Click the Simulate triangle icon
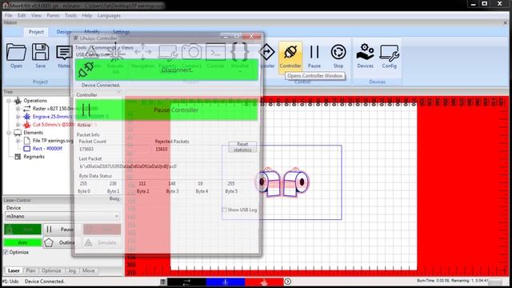Image resolution: width=512 pixels, height=288 pixels. click(89, 242)
